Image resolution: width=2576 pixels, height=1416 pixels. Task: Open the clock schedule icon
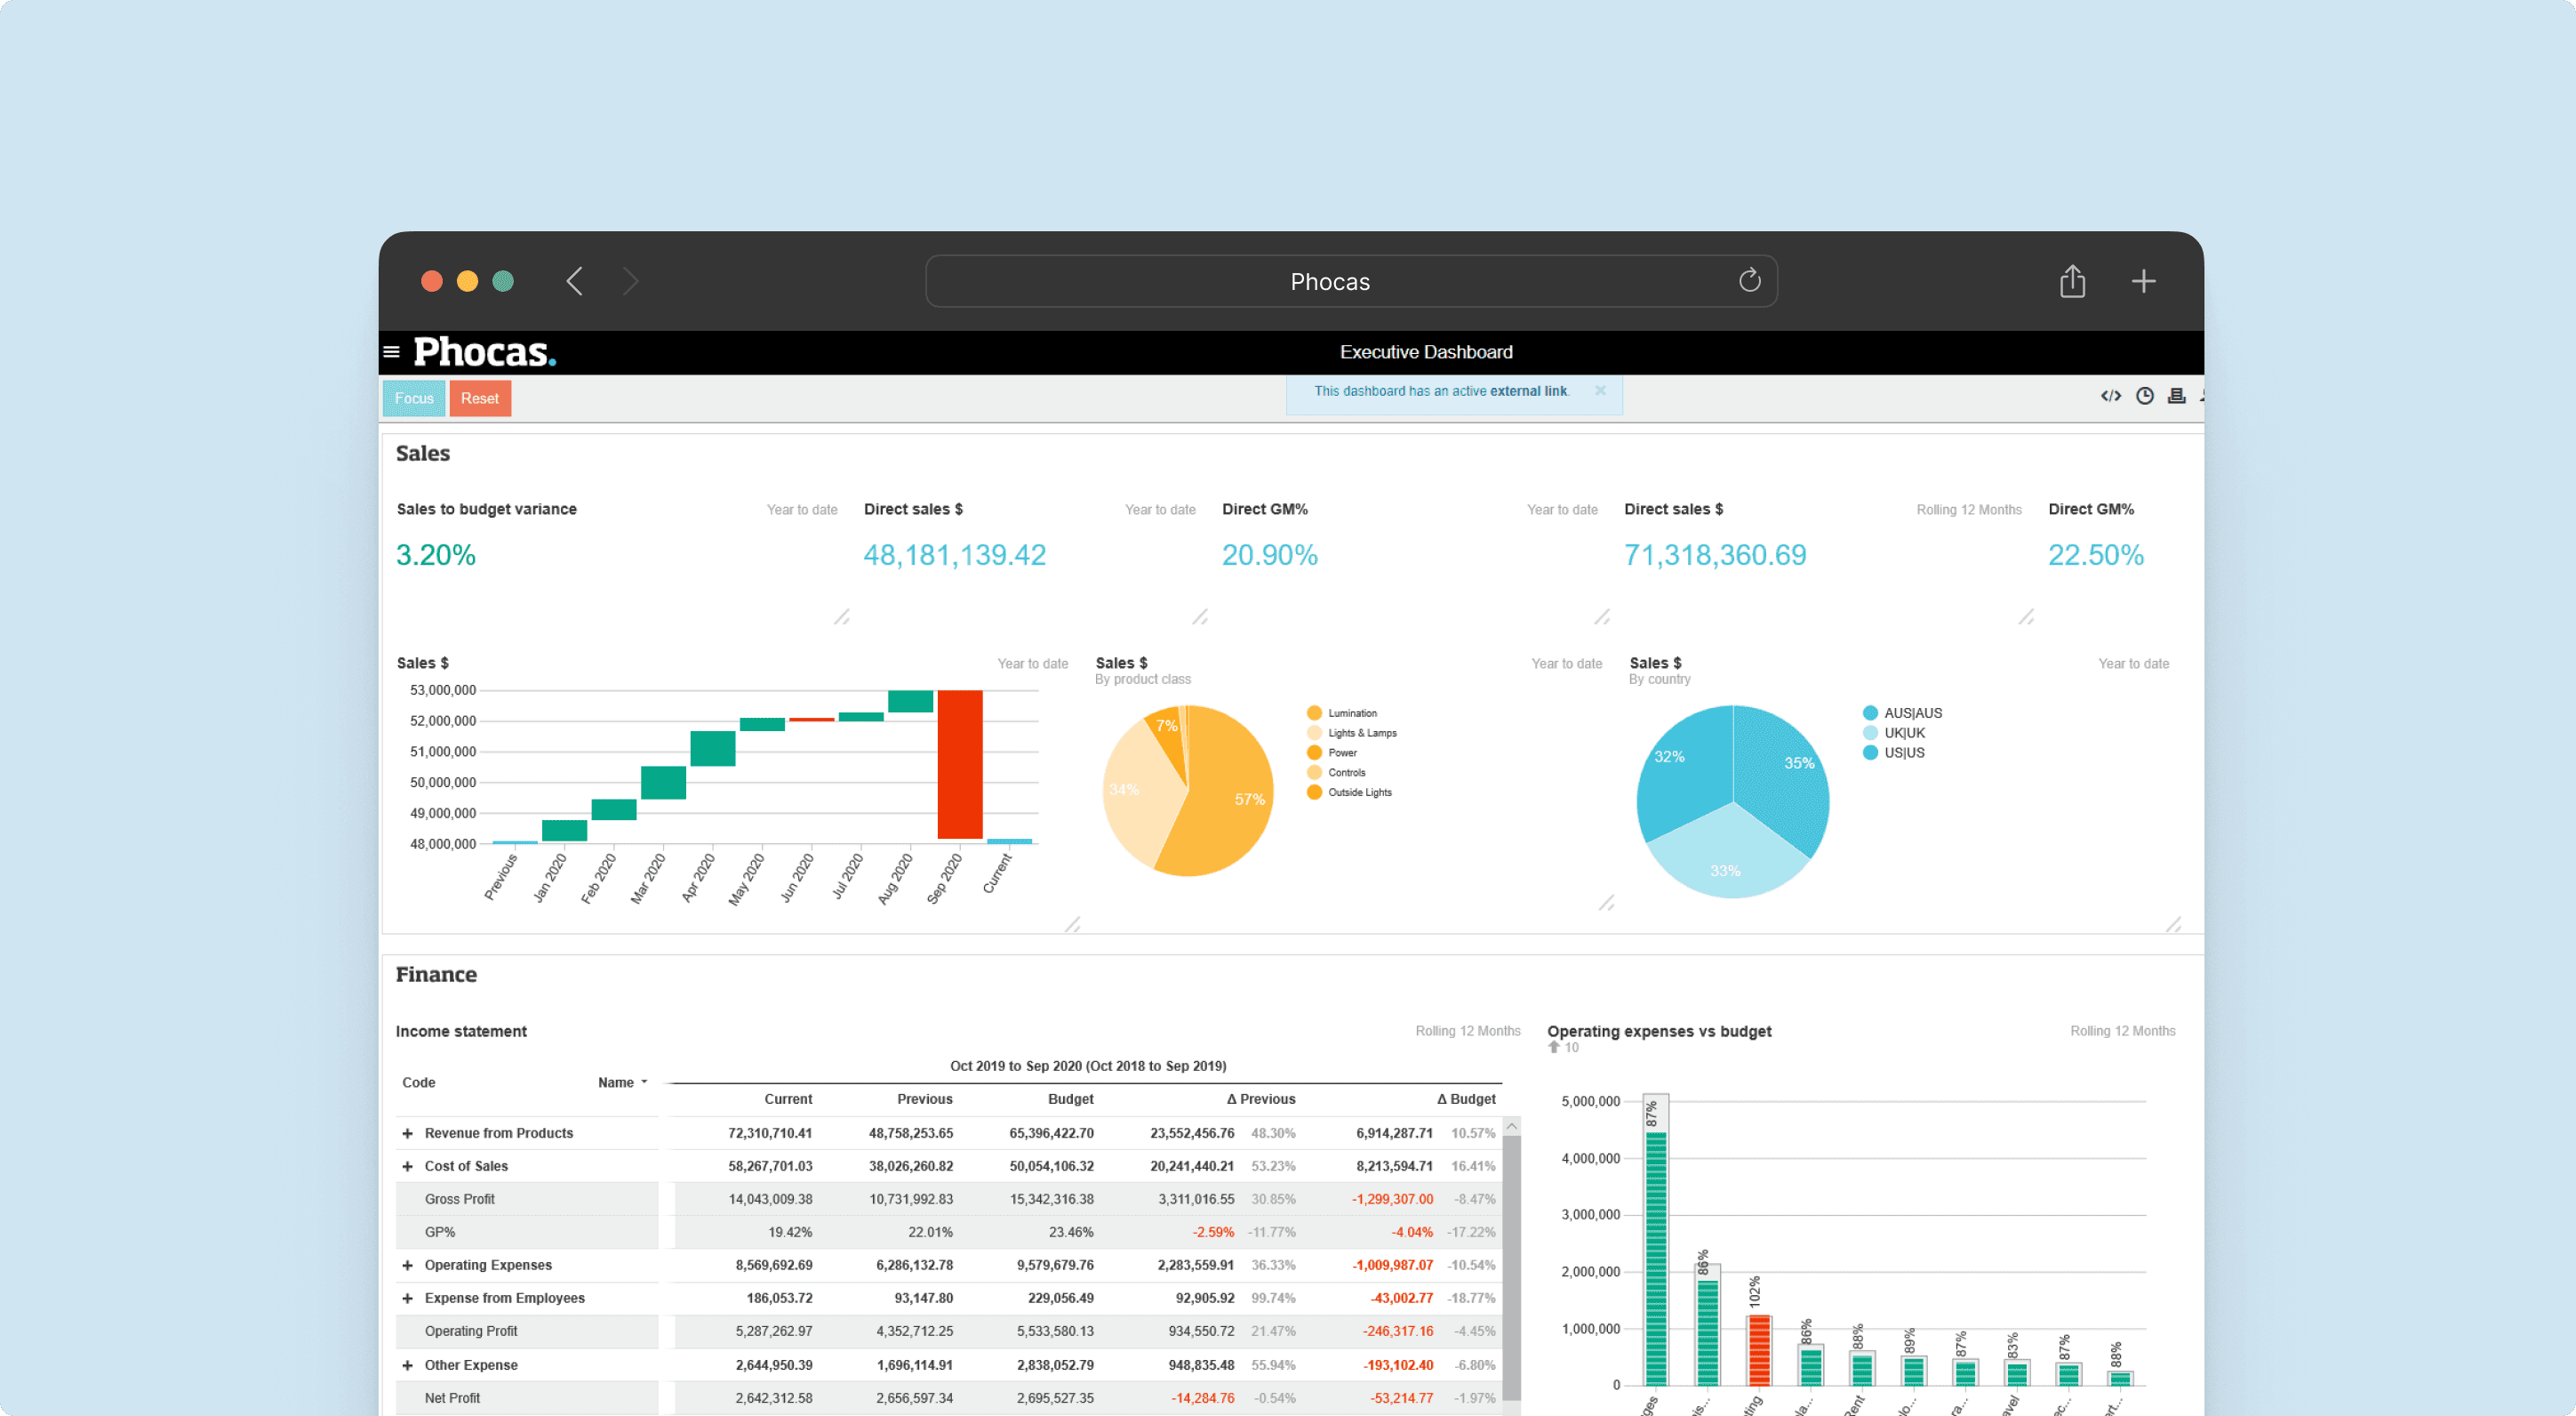pyautogui.click(x=2144, y=397)
